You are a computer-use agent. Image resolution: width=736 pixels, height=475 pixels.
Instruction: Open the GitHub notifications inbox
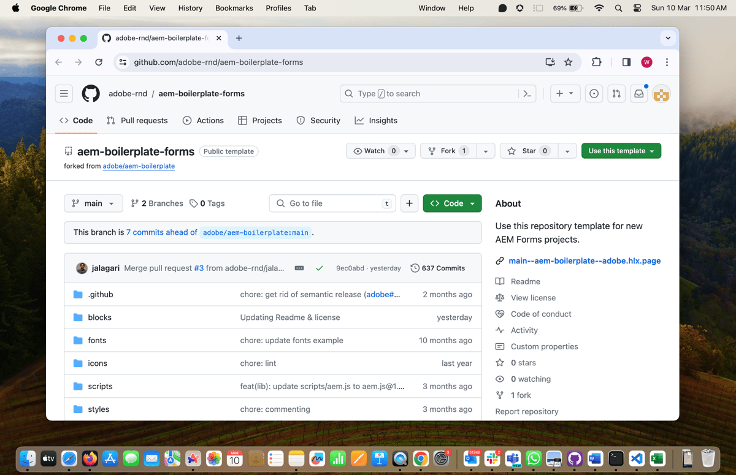tap(638, 93)
